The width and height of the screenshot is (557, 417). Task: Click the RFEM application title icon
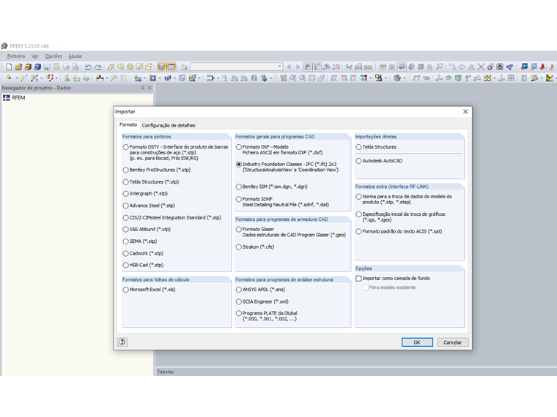[4, 46]
